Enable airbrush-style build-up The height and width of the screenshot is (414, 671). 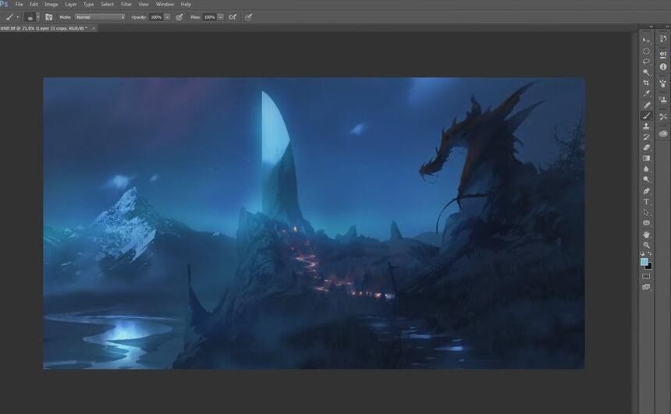(233, 17)
